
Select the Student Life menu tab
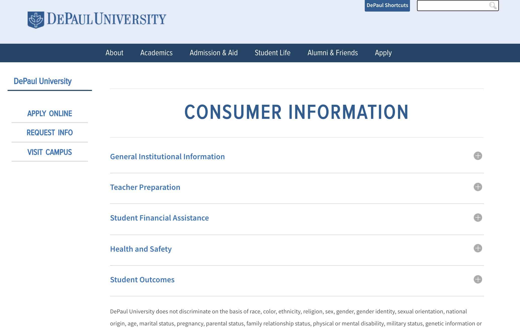(273, 53)
